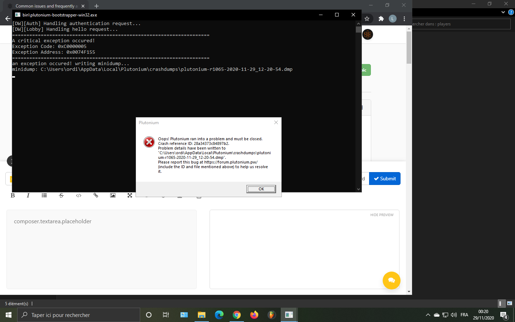
Task: Open the Windows Start menu
Action: tap(9, 315)
